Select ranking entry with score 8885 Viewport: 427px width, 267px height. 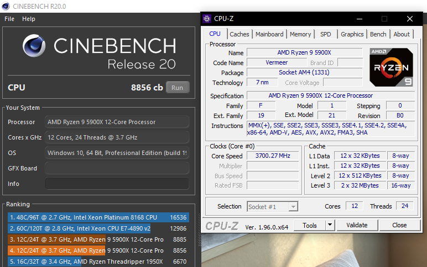98,239
